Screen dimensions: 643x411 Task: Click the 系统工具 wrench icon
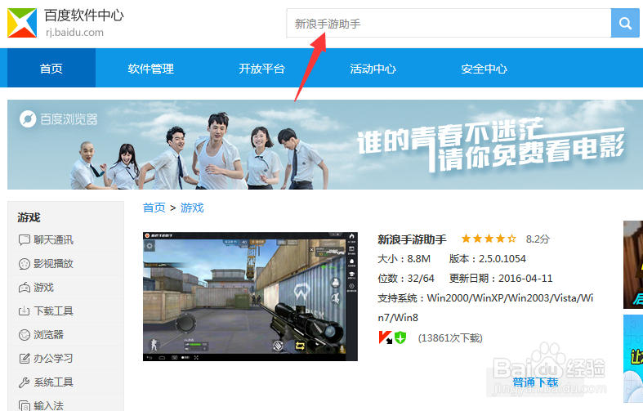click(25, 382)
